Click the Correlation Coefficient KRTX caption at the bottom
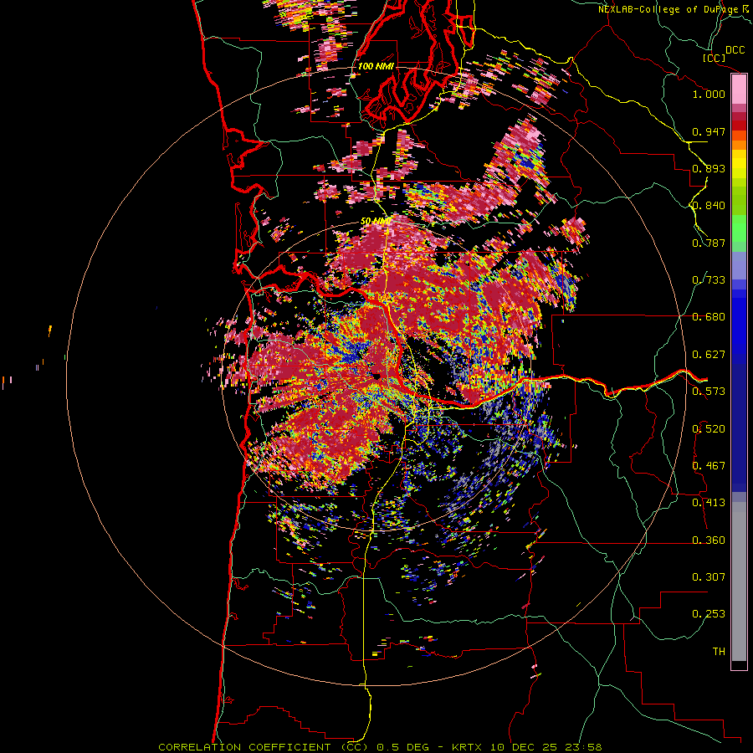The width and height of the screenshot is (753, 753). click(380, 747)
